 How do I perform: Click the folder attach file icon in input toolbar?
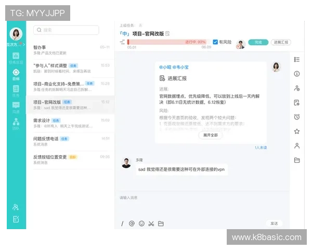(x=161, y=223)
